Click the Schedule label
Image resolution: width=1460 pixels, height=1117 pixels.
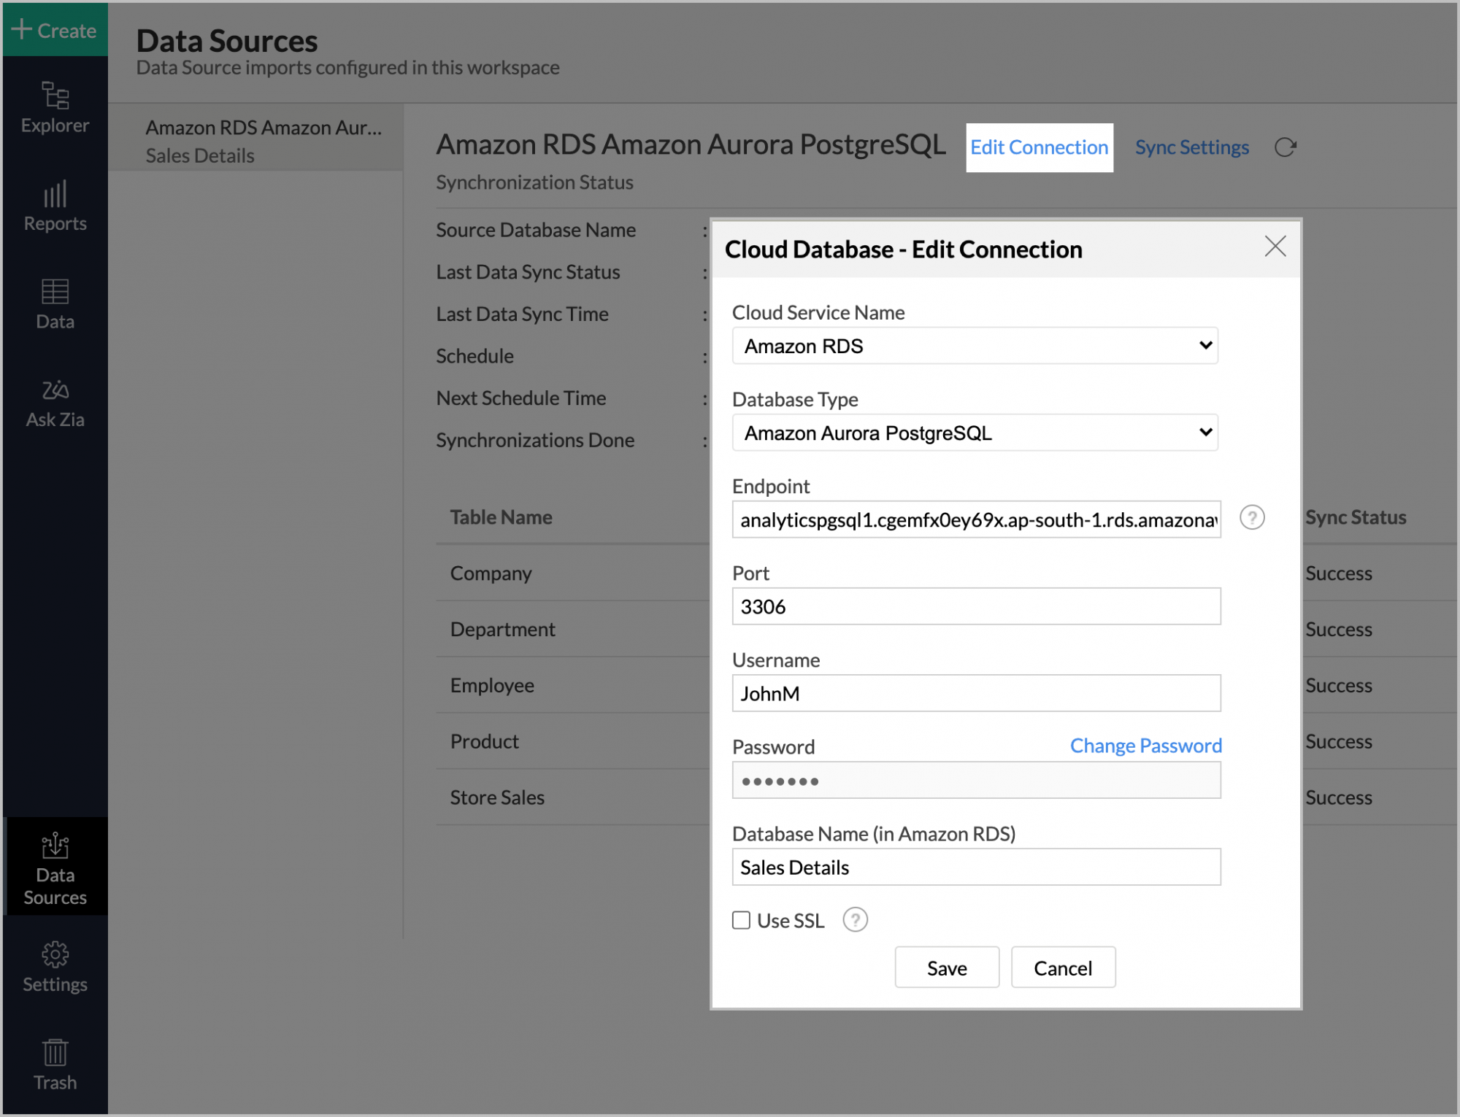[x=474, y=356]
